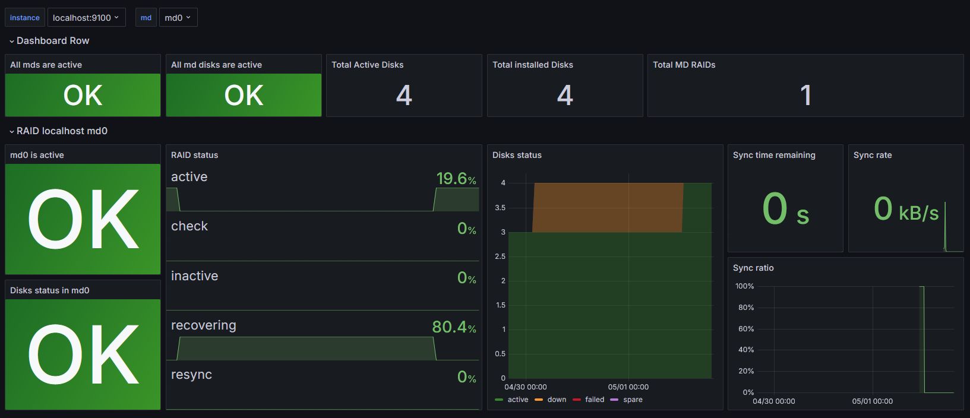This screenshot has height=418, width=970.
Task: Click the Total Active Disks panel title
Action: 367,65
